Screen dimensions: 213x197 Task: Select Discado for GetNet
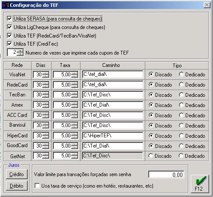[151, 156]
